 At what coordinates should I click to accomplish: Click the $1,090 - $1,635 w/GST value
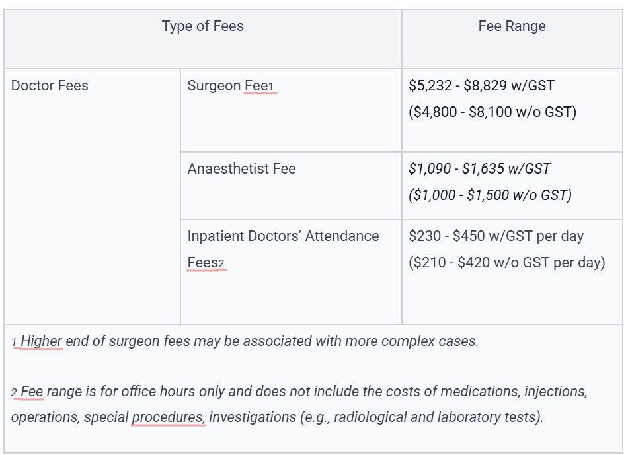coord(479,169)
